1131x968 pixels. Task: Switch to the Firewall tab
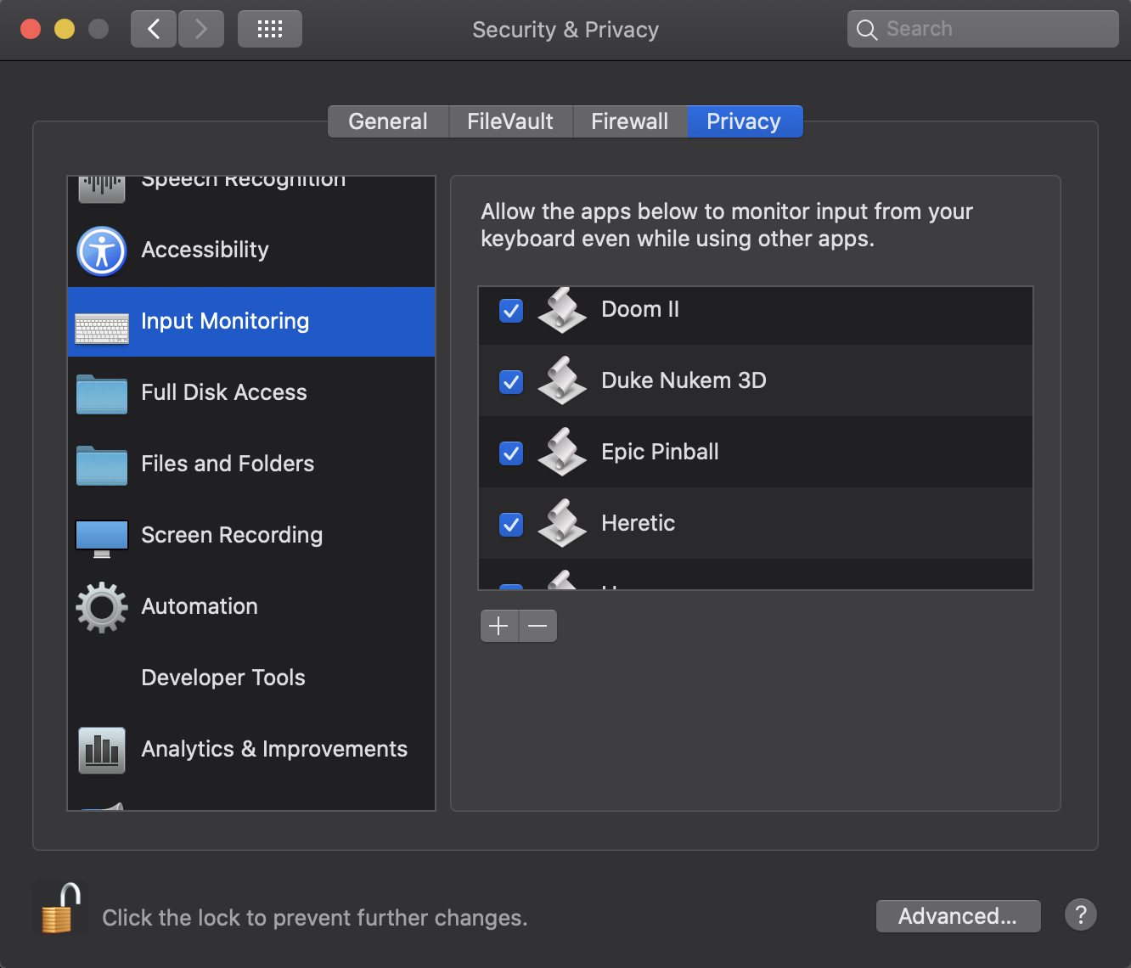coord(630,121)
